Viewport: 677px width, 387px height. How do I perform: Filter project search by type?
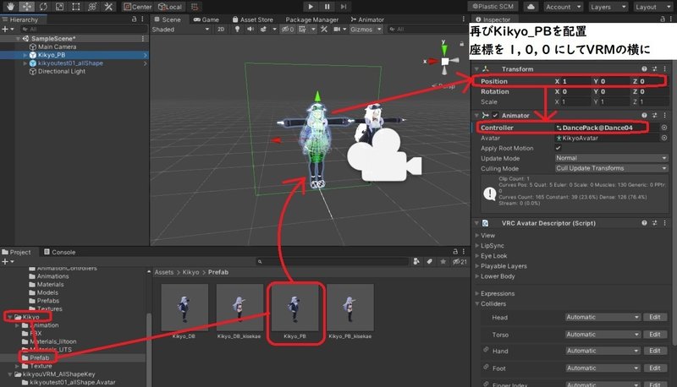pos(416,262)
